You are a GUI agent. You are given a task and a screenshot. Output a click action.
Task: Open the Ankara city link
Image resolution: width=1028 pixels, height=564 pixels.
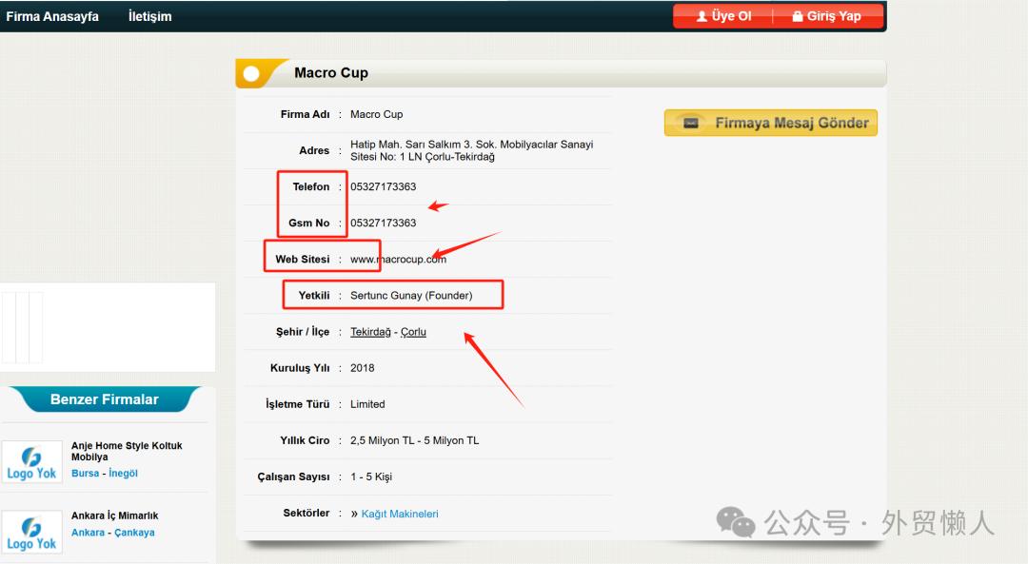(88, 533)
